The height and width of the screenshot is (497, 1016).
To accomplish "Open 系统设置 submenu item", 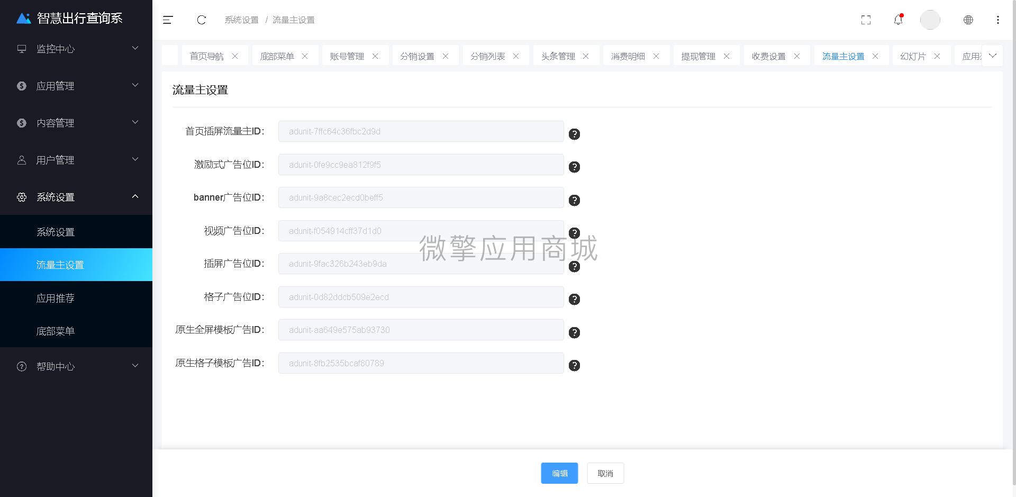I will 76,232.
